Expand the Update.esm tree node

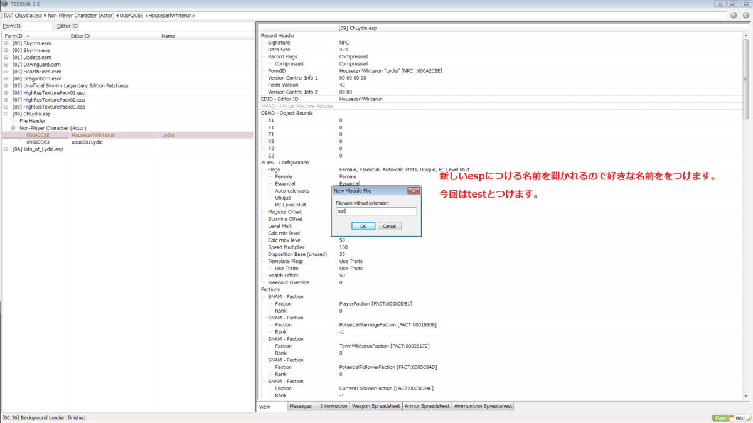[6, 57]
